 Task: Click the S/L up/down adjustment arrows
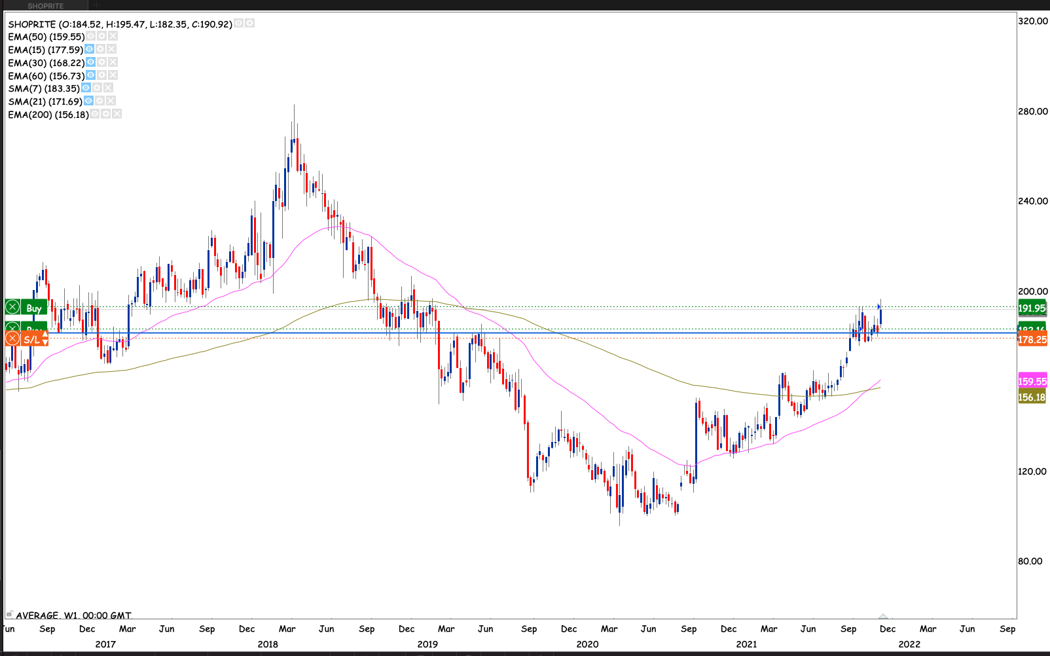[45, 338]
